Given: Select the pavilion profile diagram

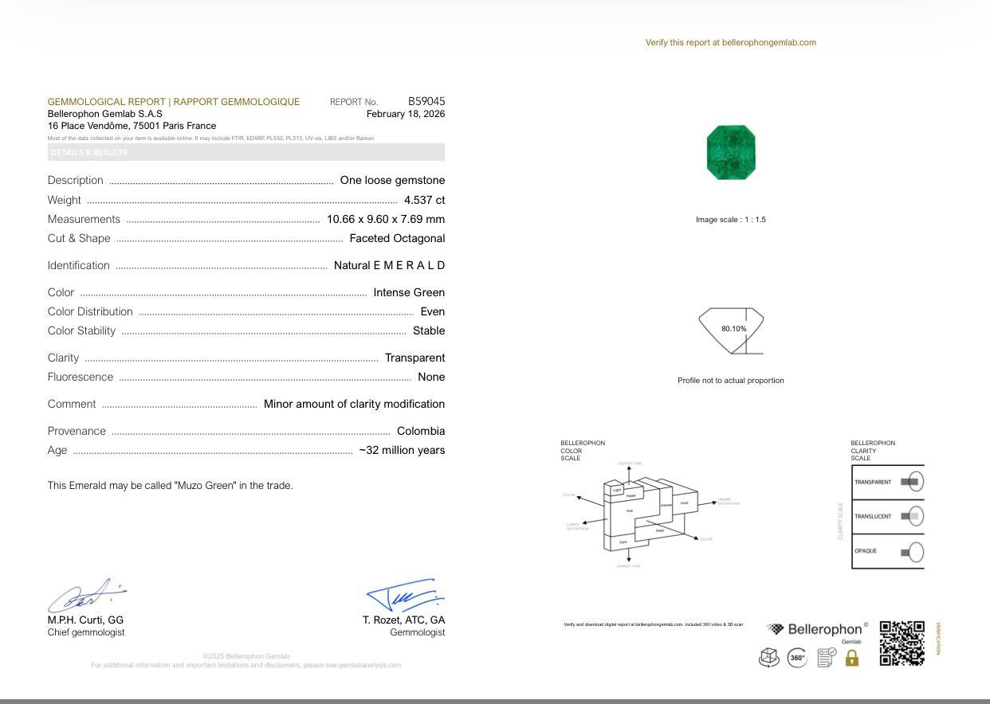Looking at the screenshot, I should click(730, 328).
